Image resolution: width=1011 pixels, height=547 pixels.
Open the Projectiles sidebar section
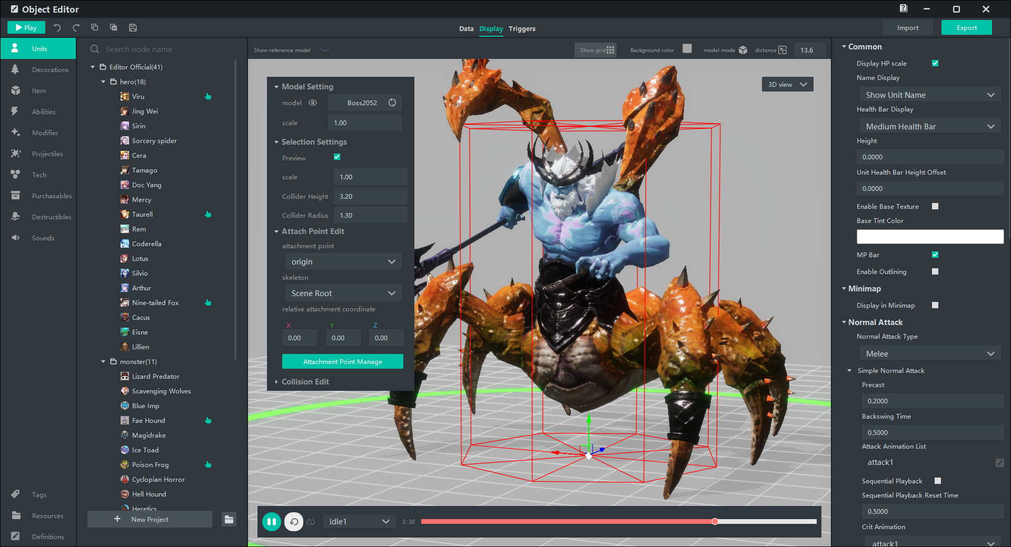point(38,154)
